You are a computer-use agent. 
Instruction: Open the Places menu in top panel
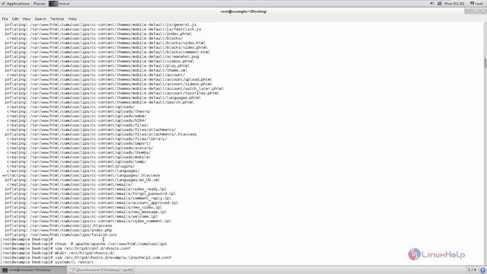(x=39, y=4)
